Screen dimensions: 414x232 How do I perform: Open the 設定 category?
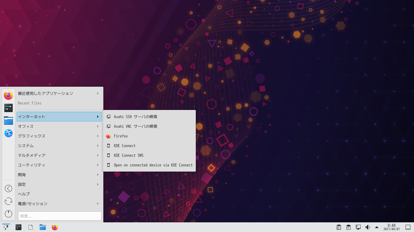pos(59,184)
